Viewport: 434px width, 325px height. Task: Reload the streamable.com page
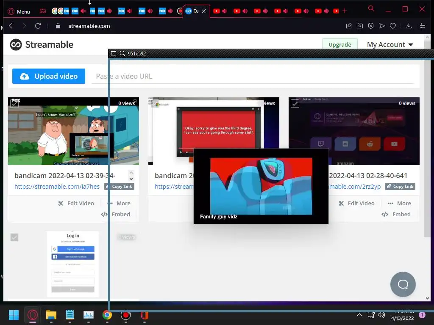coord(38,26)
